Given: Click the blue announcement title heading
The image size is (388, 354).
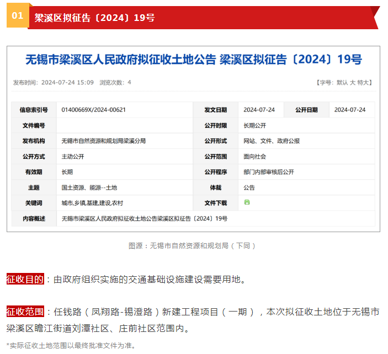Looking at the screenshot, I should coord(194,60).
